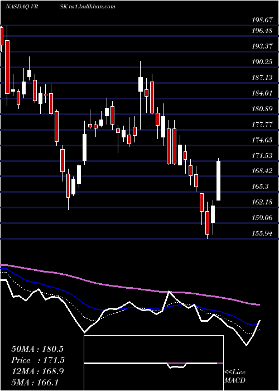Click the 174.65 price axis label

coord(262,140)
